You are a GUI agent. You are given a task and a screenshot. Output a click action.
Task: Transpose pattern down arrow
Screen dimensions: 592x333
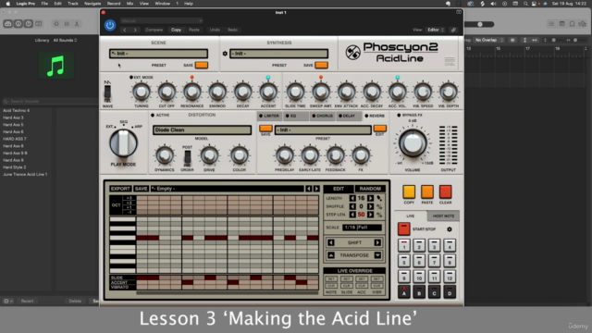[x=377, y=255]
